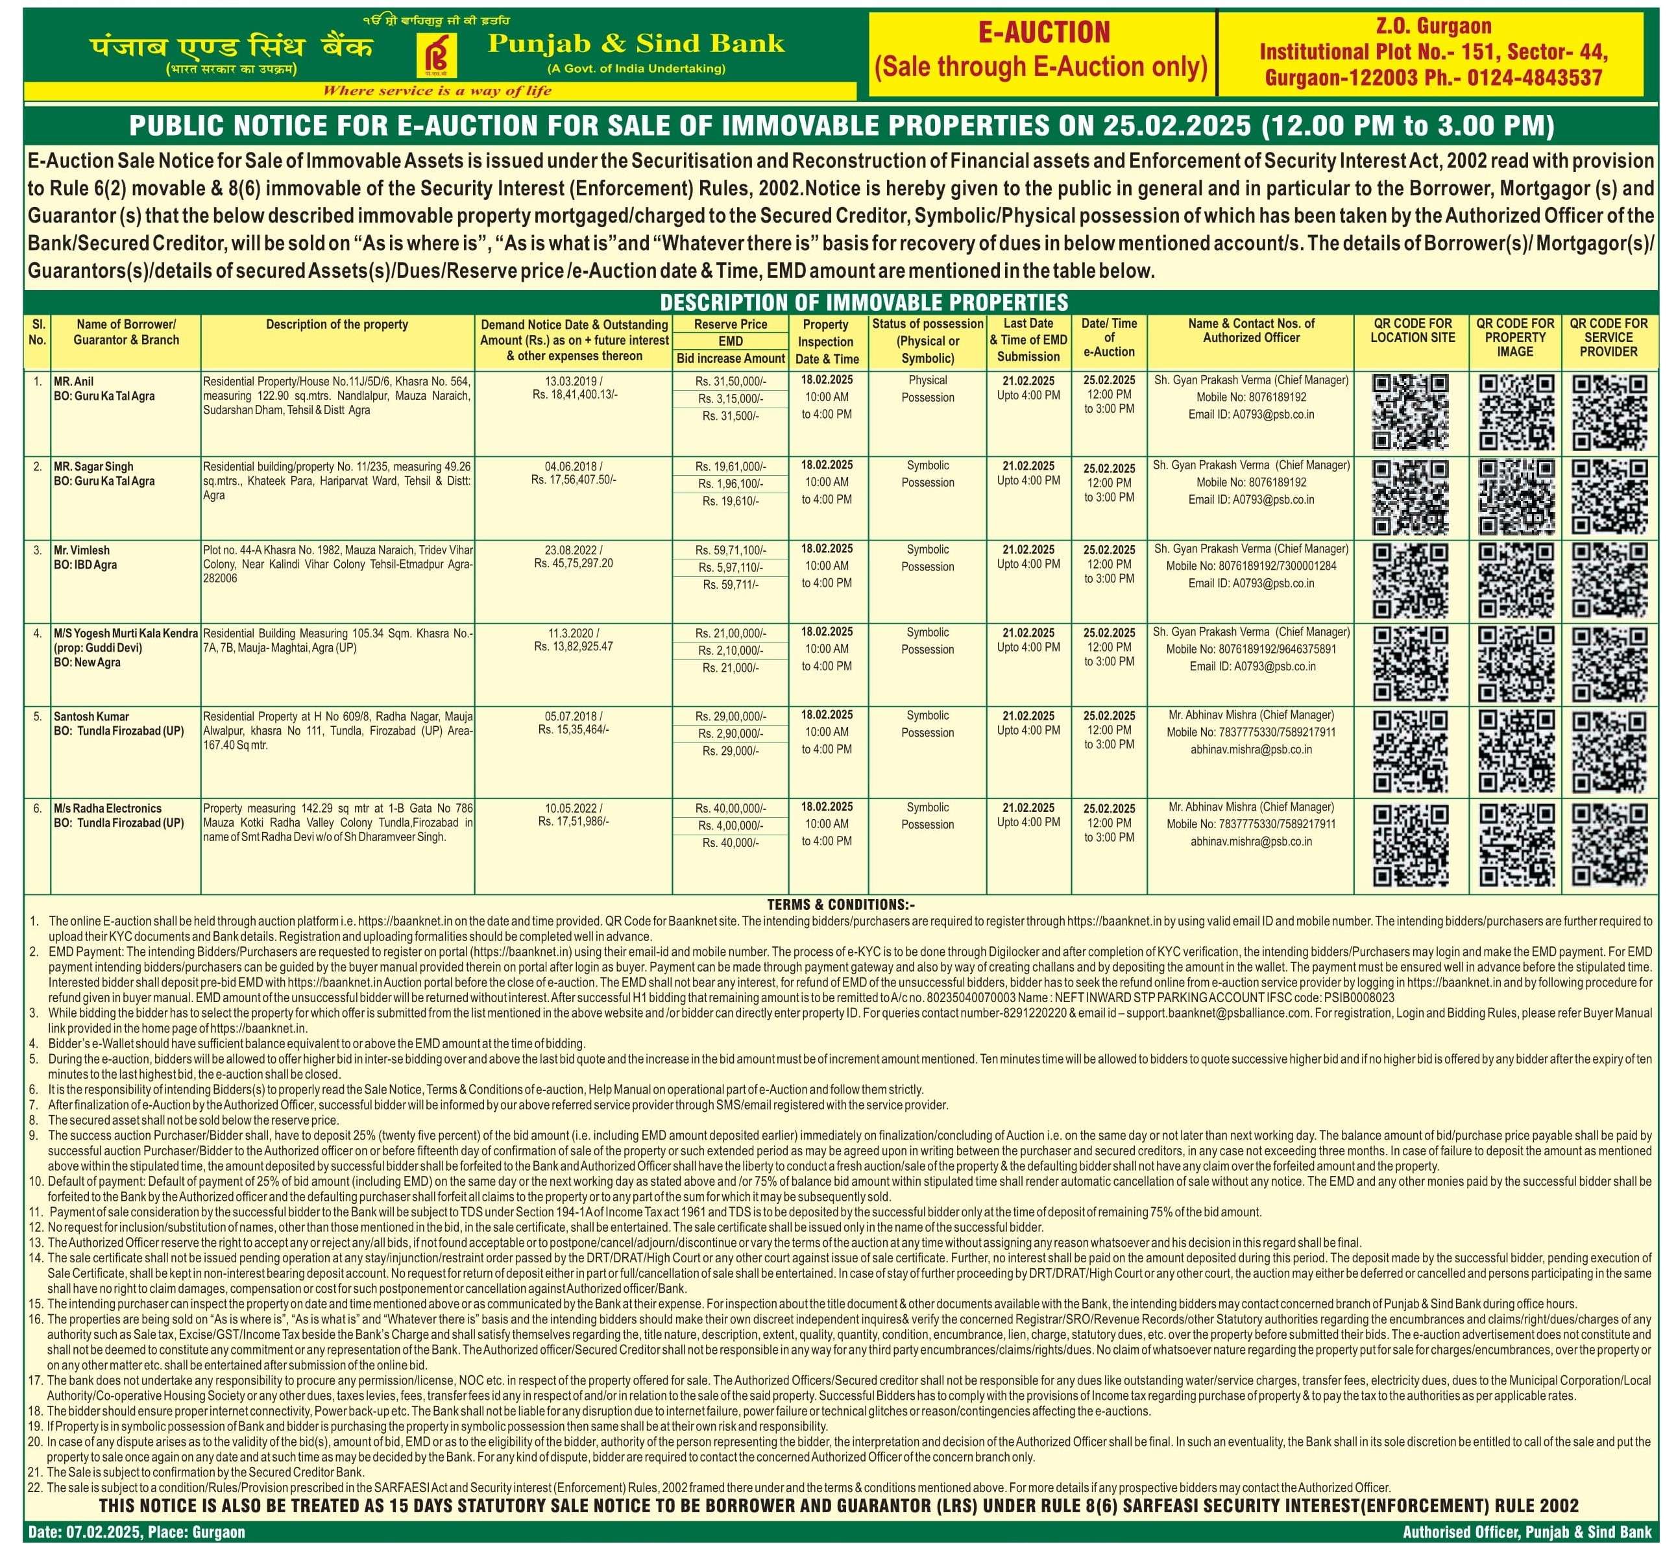Click service provider QR code for M/s Radha Electronics
The width and height of the screenshot is (1676, 1544).
tap(1609, 844)
